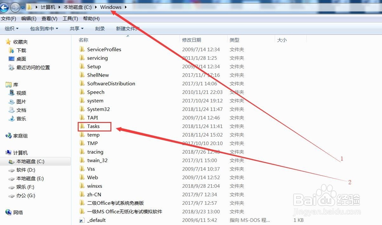
Task: Click the System32 folder icon
Action: 82,109
